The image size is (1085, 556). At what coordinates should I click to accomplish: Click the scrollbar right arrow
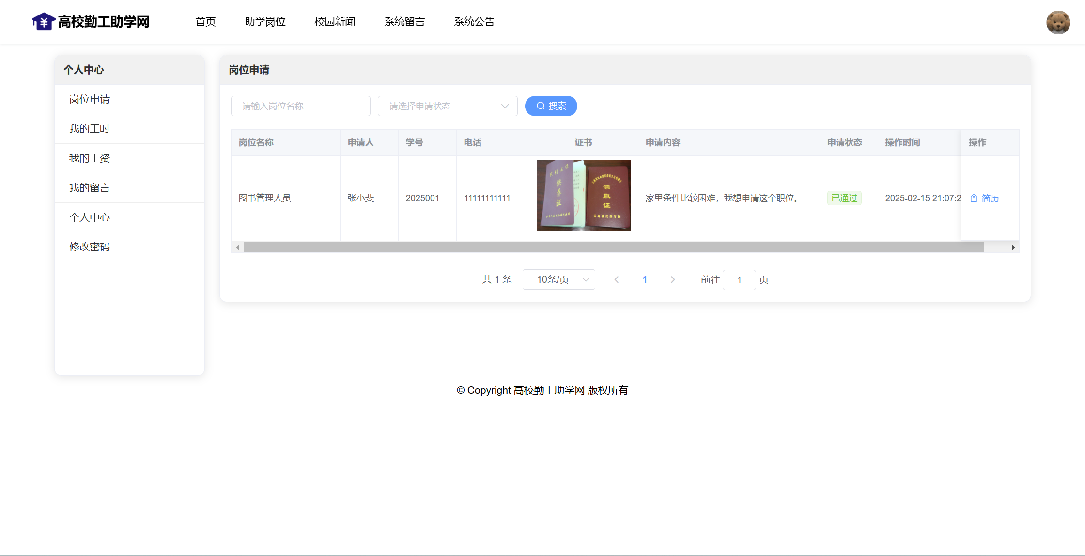1013,247
